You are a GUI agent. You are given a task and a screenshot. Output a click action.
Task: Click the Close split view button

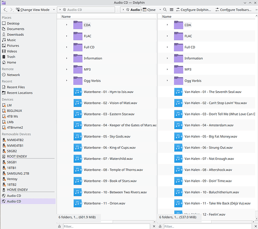(x=149, y=10)
